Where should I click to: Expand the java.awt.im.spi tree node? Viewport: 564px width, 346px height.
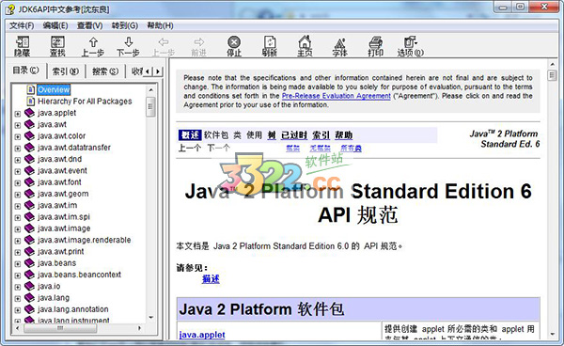tap(17, 217)
